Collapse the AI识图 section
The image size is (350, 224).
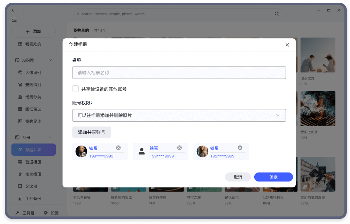[x=50, y=60]
